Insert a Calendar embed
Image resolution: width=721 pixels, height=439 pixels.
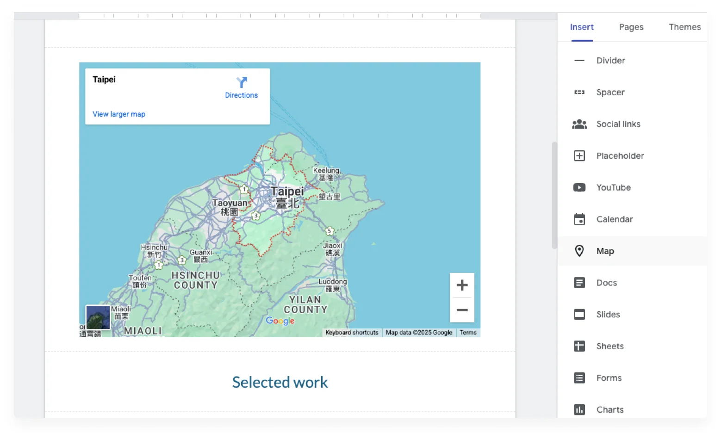click(x=632, y=219)
